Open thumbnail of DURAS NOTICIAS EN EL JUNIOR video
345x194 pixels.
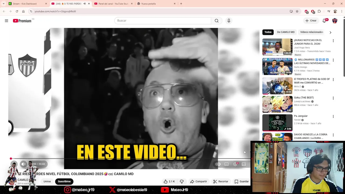point(277,47)
